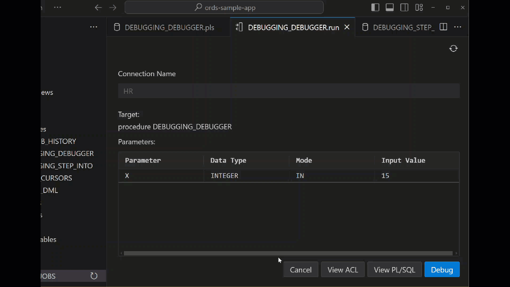510x287 pixels.
Task: Select the IN mode cell
Action: coord(332,175)
